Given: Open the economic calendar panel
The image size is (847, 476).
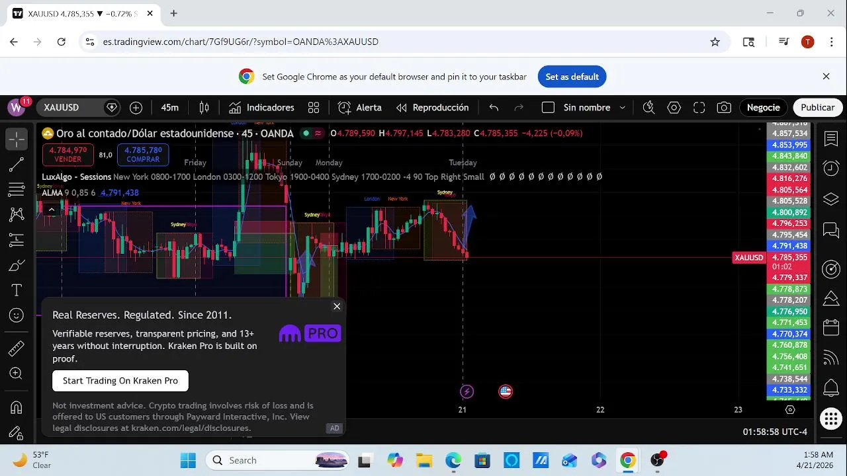Looking at the screenshot, I should [x=831, y=327].
